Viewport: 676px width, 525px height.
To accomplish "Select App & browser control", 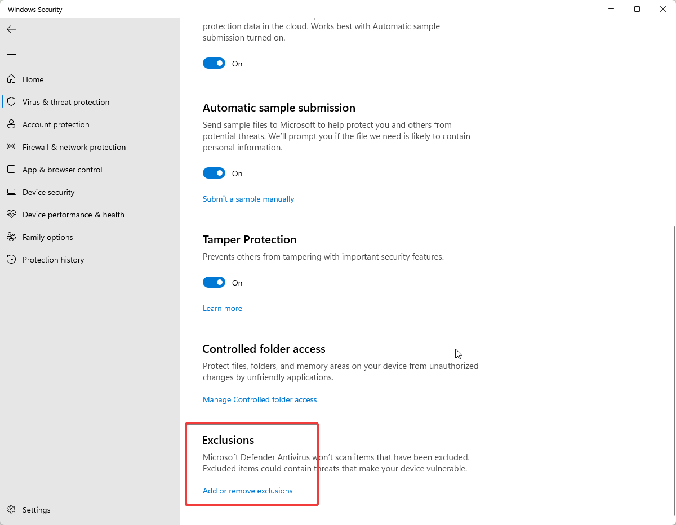I will [90, 170].
